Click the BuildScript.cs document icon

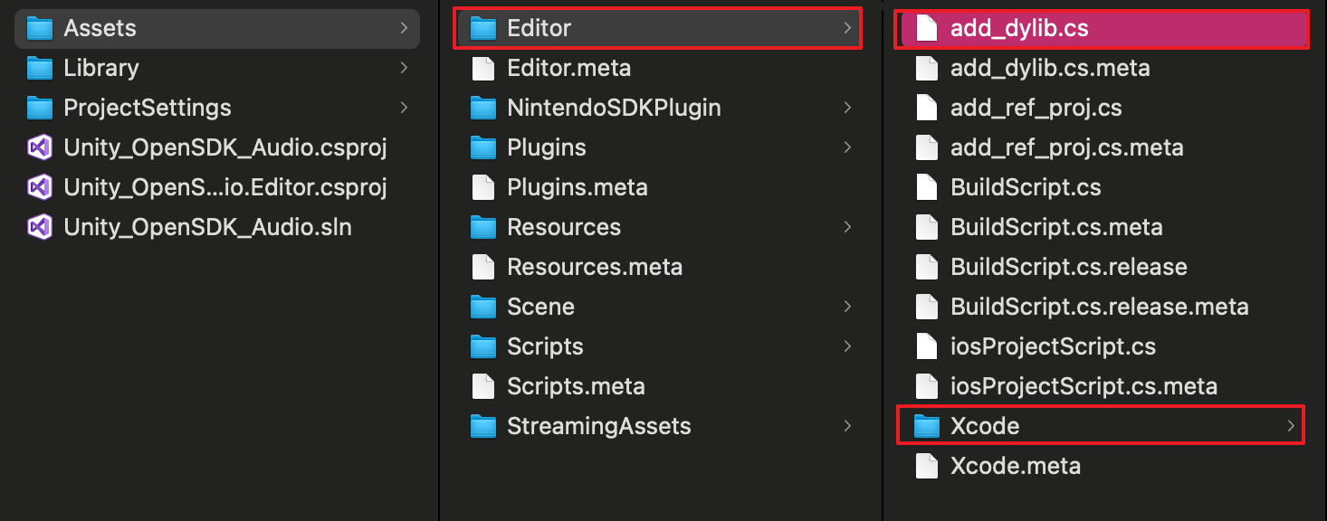927,187
